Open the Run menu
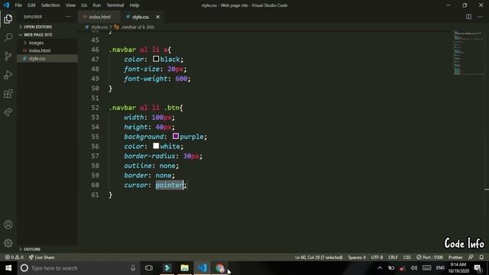This screenshot has height=275, width=489. (97, 5)
